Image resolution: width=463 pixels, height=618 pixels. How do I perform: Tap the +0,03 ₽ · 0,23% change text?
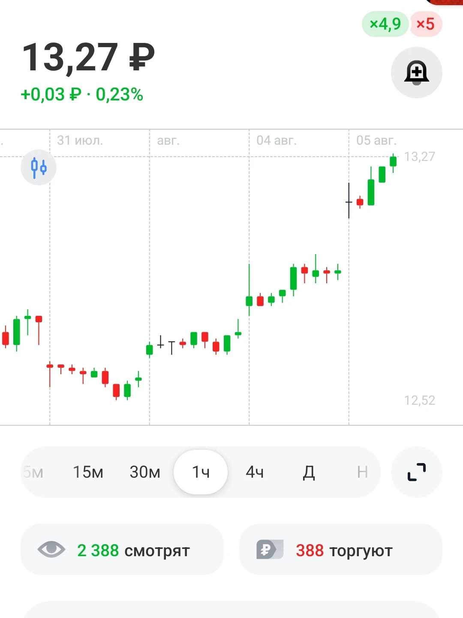(82, 94)
